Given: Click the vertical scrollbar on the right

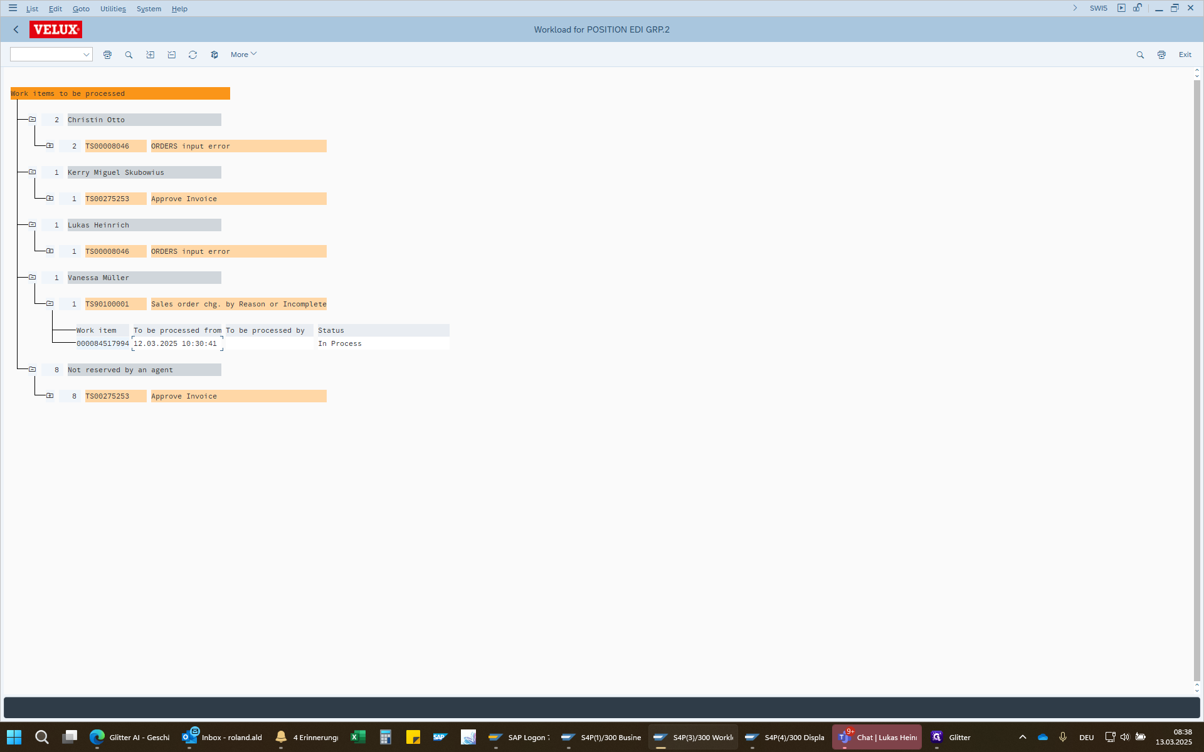Looking at the screenshot, I should click(x=1196, y=376).
